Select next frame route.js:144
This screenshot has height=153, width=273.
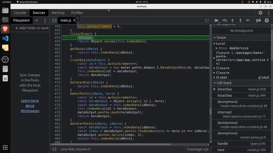coord(241,150)
